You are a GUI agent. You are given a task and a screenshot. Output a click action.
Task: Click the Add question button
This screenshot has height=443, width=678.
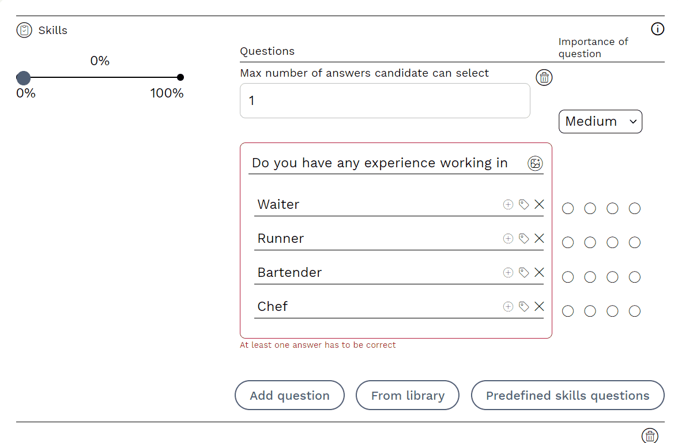pos(289,396)
